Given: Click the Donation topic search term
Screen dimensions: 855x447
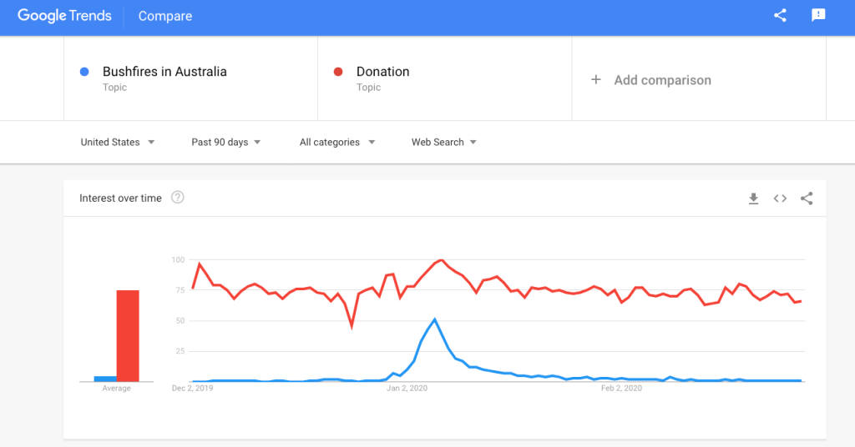Looking at the screenshot, I should tap(382, 72).
